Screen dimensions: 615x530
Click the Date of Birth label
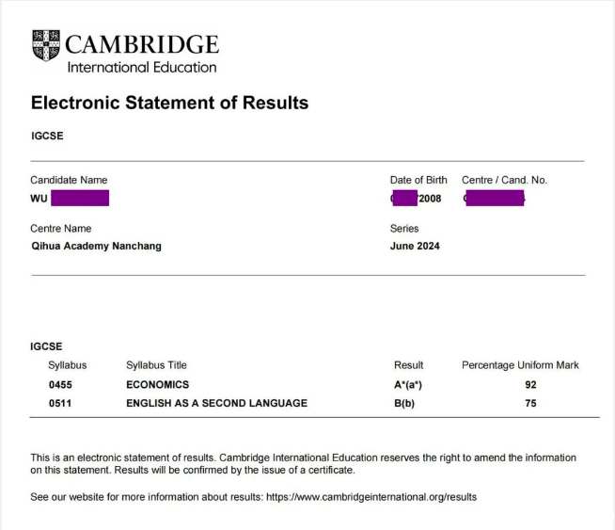[x=418, y=180]
